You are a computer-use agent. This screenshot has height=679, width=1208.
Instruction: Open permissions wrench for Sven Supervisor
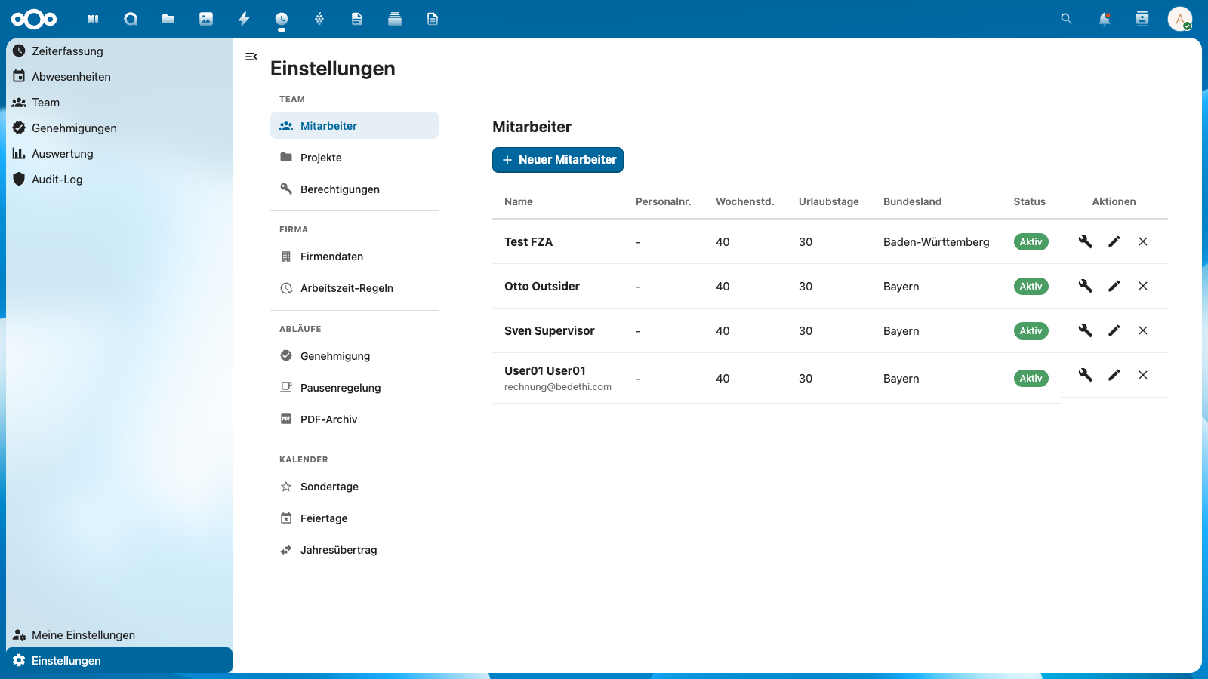coord(1086,330)
